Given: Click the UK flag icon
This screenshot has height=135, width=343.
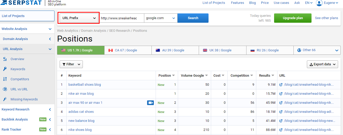Looking at the screenshot, I should [205, 50].
